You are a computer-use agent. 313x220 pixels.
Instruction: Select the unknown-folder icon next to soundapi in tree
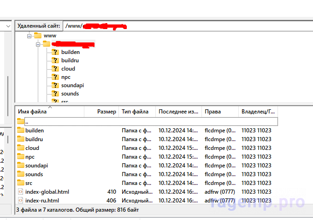point(55,85)
